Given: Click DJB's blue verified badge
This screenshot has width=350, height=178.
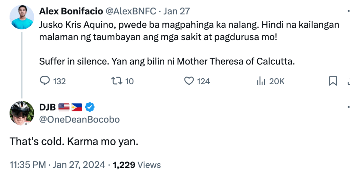Looking at the screenshot, I should (x=90, y=108).
